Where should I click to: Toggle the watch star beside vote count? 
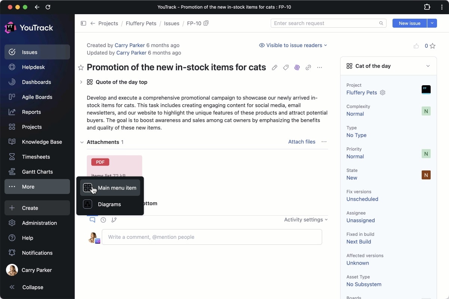tap(433, 46)
